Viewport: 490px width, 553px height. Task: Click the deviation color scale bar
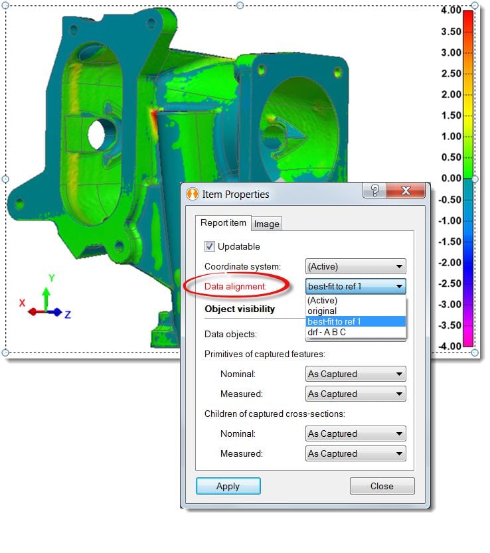tap(468, 179)
